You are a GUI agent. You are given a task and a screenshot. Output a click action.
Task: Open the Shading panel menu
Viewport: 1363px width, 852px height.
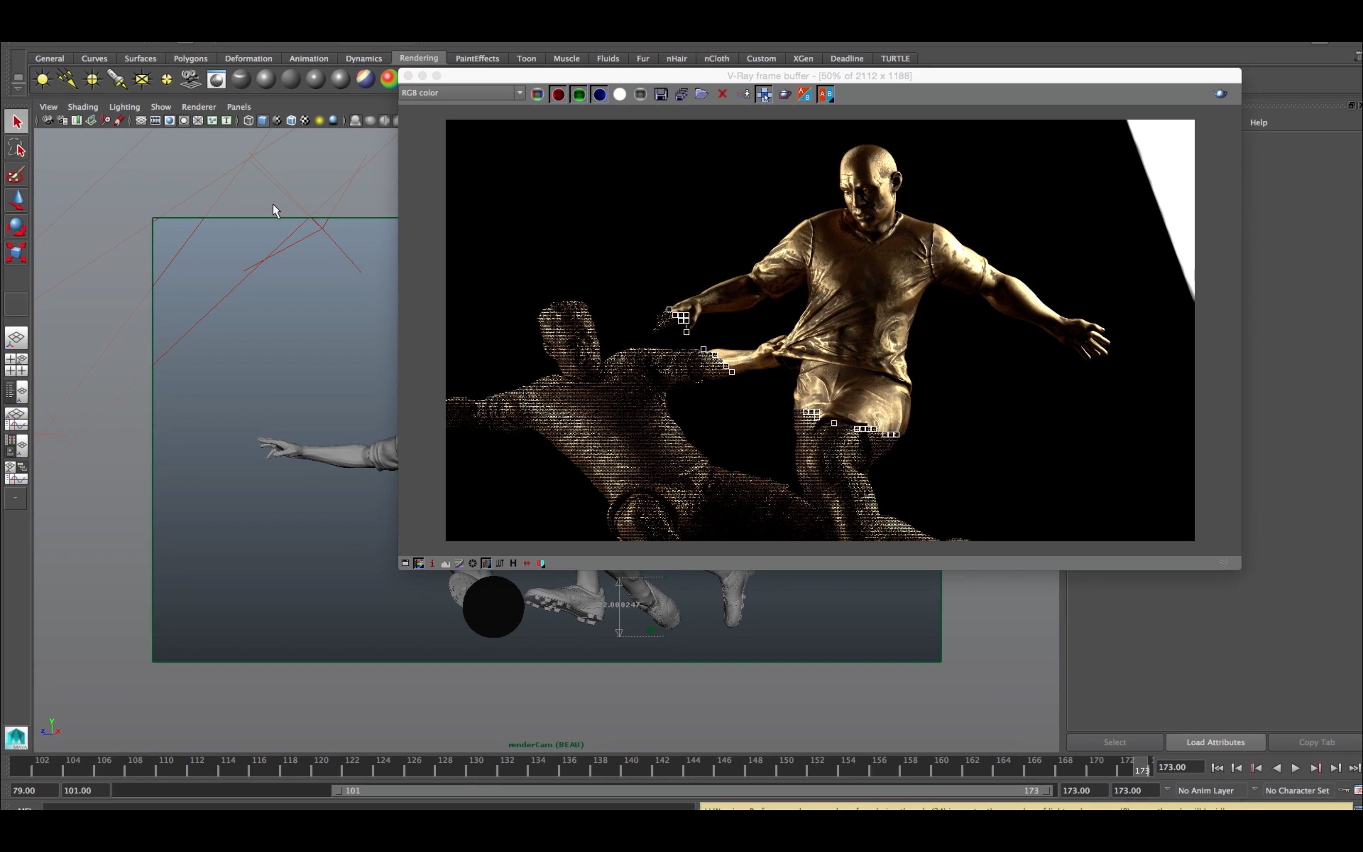[x=83, y=106]
